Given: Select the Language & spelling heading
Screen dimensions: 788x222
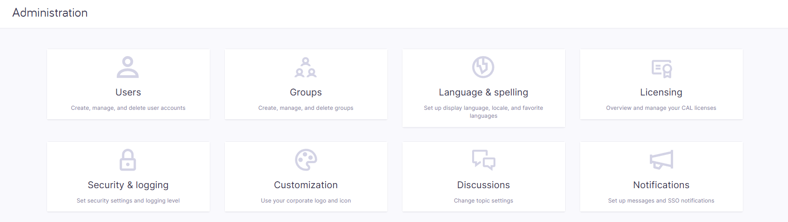Looking at the screenshot, I should coord(483,92).
